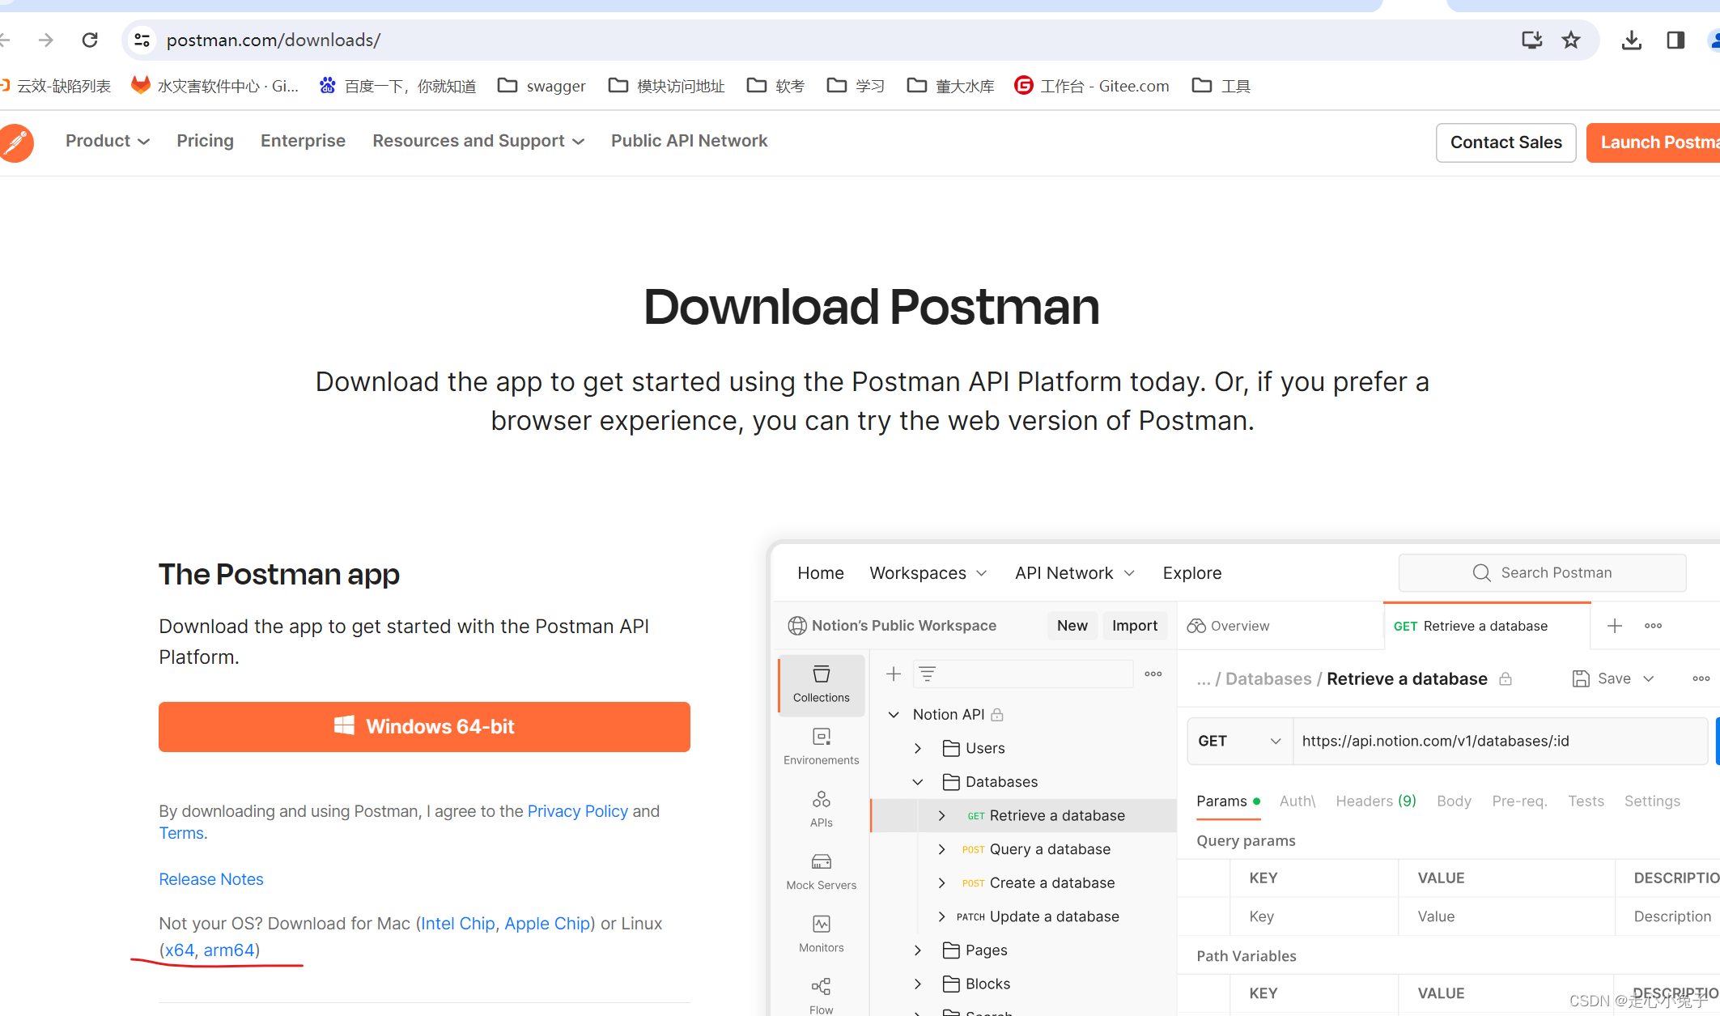This screenshot has height=1016, width=1720.
Task: Bookmark this page with the star icon
Action: coord(1571,40)
